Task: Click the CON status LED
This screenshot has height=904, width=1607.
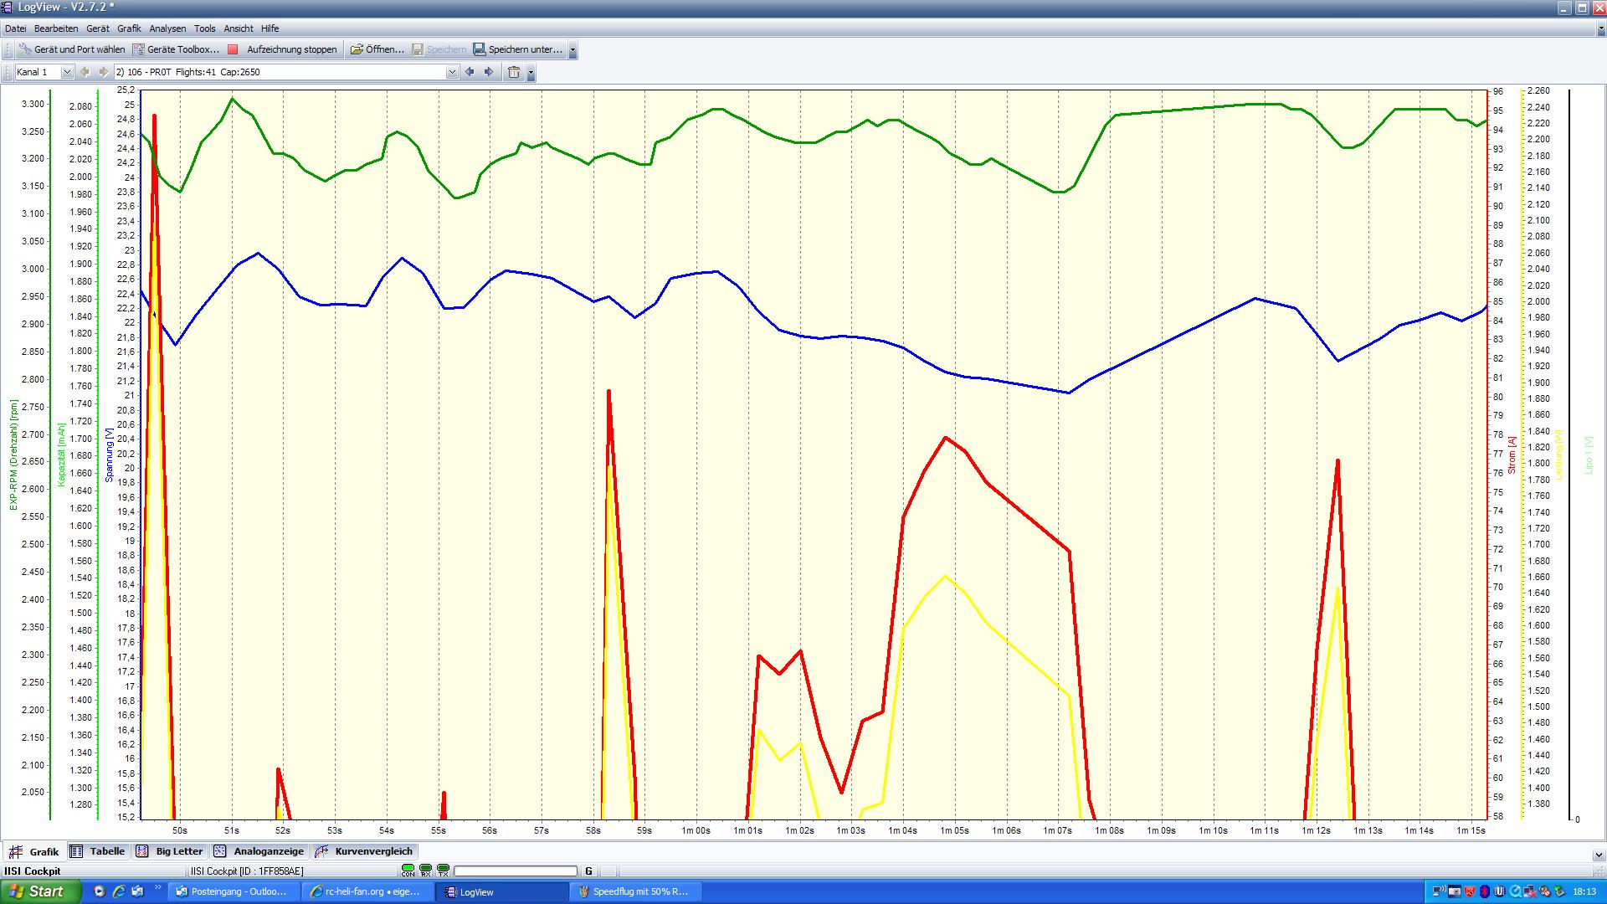Action: point(408,871)
